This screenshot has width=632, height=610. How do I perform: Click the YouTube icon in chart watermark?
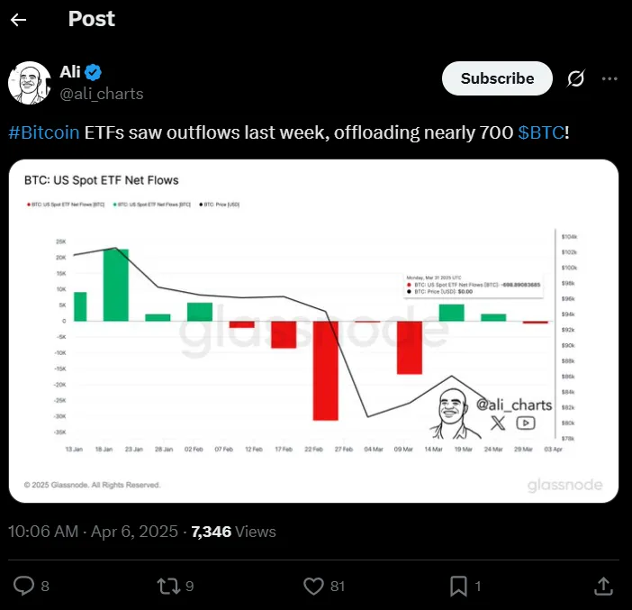coord(527,422)
